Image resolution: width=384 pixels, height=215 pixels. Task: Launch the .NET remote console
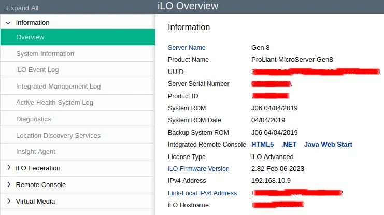[x=289, y=145]
